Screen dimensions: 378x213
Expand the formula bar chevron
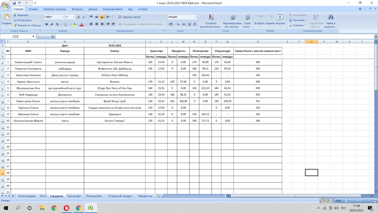click(x=376, y=36)
